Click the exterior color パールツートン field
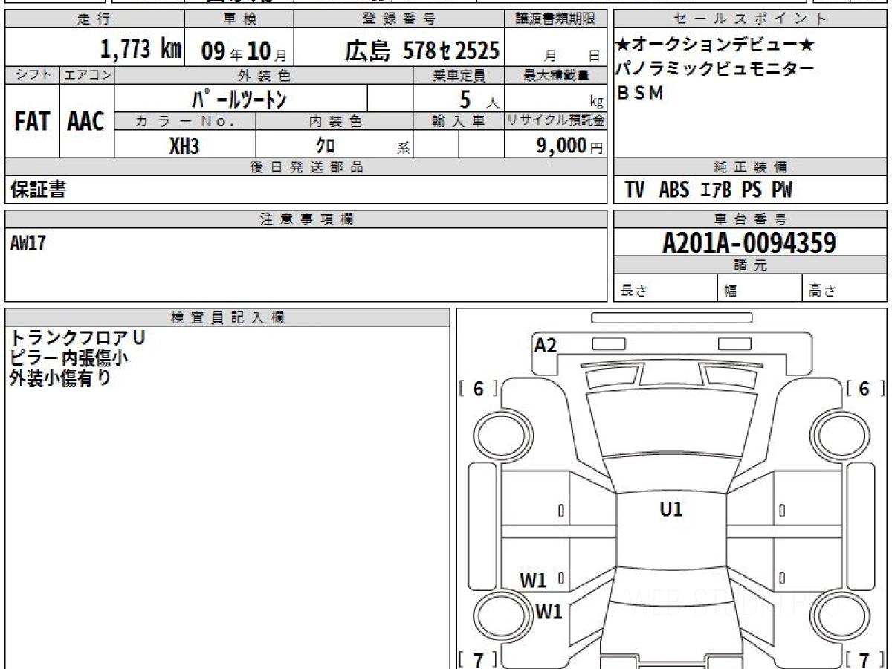This screenshot has height=669, width=892. coord(240,99)
